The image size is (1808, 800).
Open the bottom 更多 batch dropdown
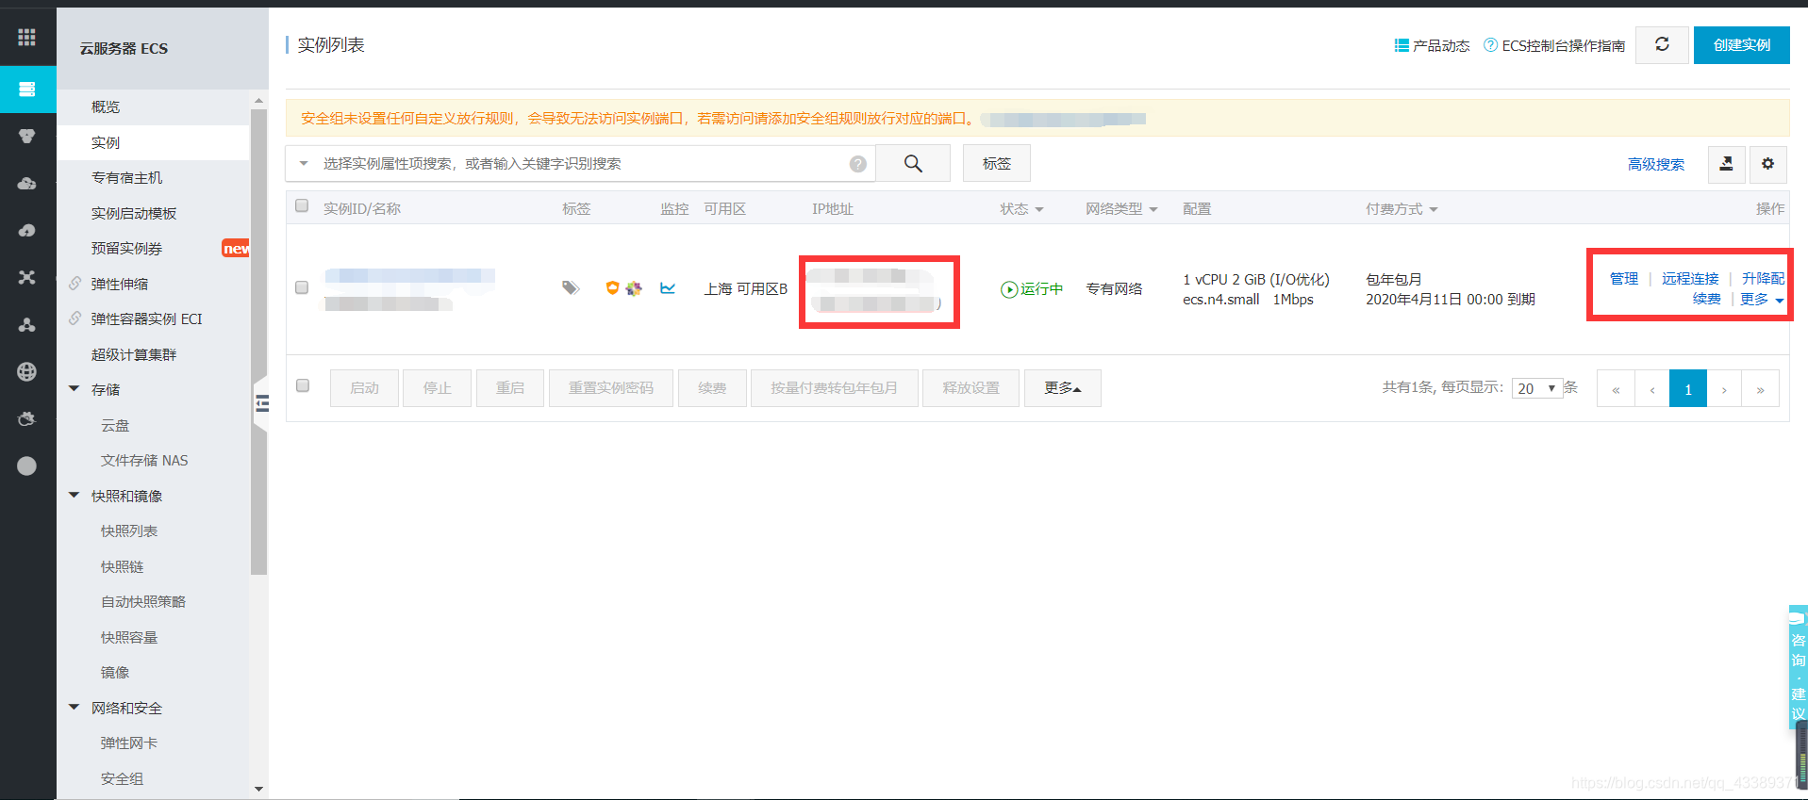point(1063,388)
